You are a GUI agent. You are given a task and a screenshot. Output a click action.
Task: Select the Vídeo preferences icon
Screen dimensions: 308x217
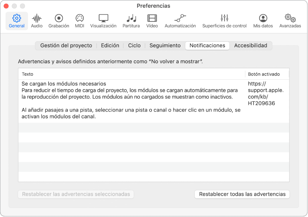pos(152,21)
